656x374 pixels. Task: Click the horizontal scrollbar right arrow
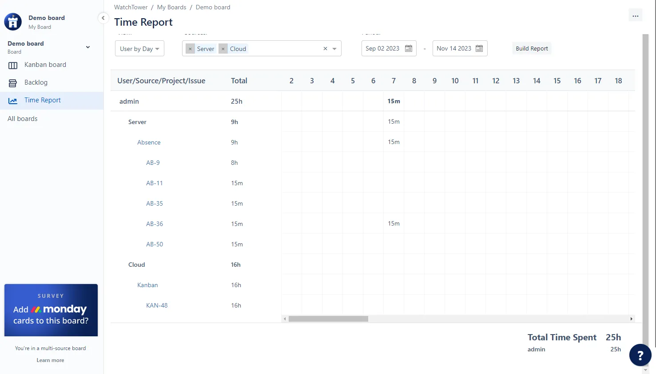click(x=631, y=319)
